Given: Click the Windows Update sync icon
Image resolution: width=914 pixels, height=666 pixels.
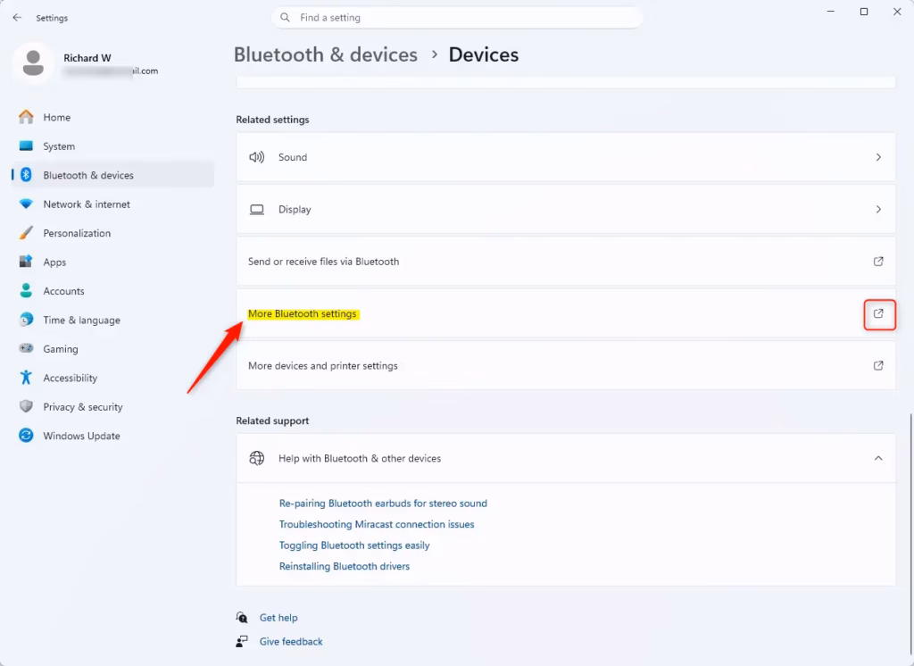Looking at the screenshot, I should pos(26,435).
